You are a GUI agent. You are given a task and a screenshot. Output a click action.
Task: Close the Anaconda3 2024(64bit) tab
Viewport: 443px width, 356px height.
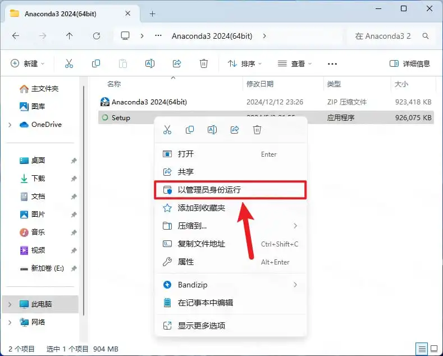click(x=127, y=13)
